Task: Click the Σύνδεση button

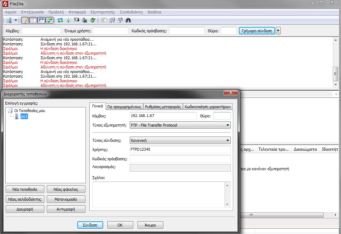Action: [90, 225]
